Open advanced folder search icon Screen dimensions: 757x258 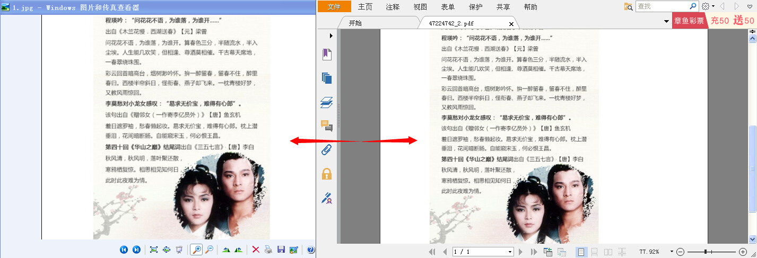point(629,6)
